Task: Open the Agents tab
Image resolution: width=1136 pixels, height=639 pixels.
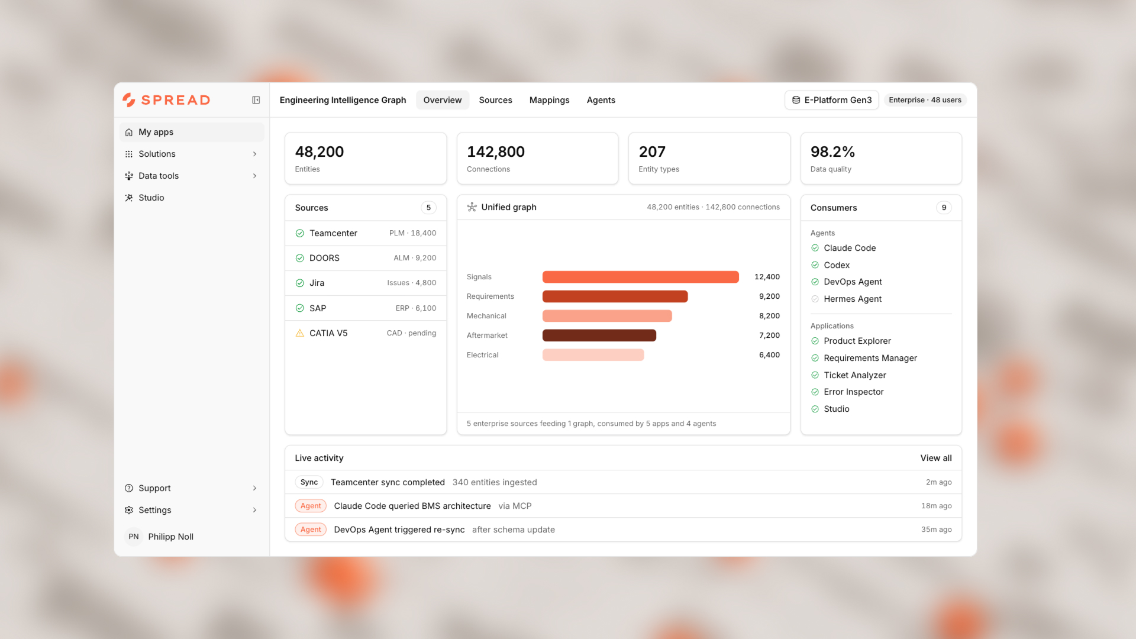Action: 601,100
